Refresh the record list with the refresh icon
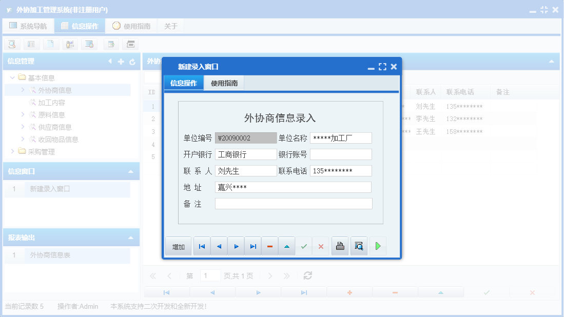This screenshot has height=317, width=564. pos(307,275)
